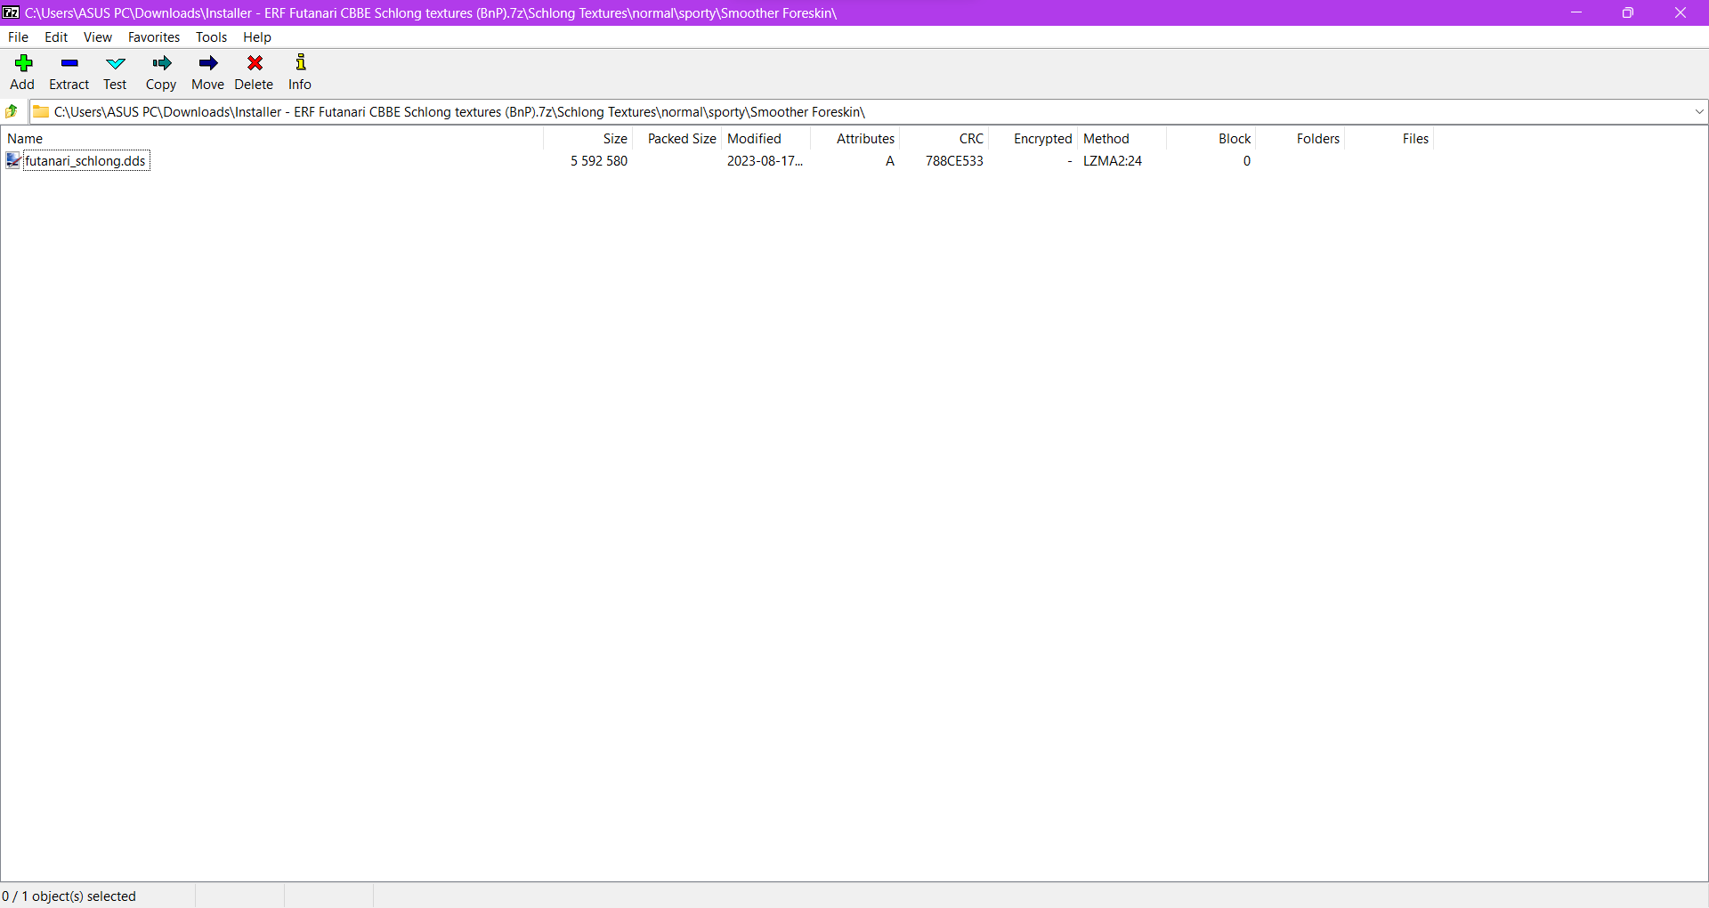Restore down the 7-Zip window
The width and height of the screenshot is (1709, 908).
tap(1628, 12)
